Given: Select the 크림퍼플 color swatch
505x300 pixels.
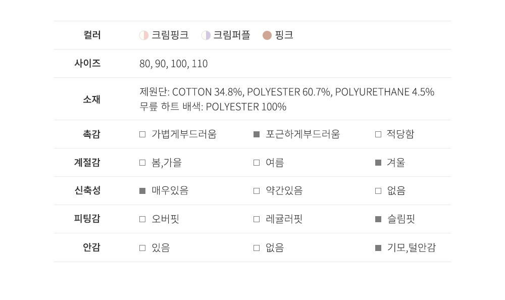Looking at the screenshot, I should coord(206,35).
